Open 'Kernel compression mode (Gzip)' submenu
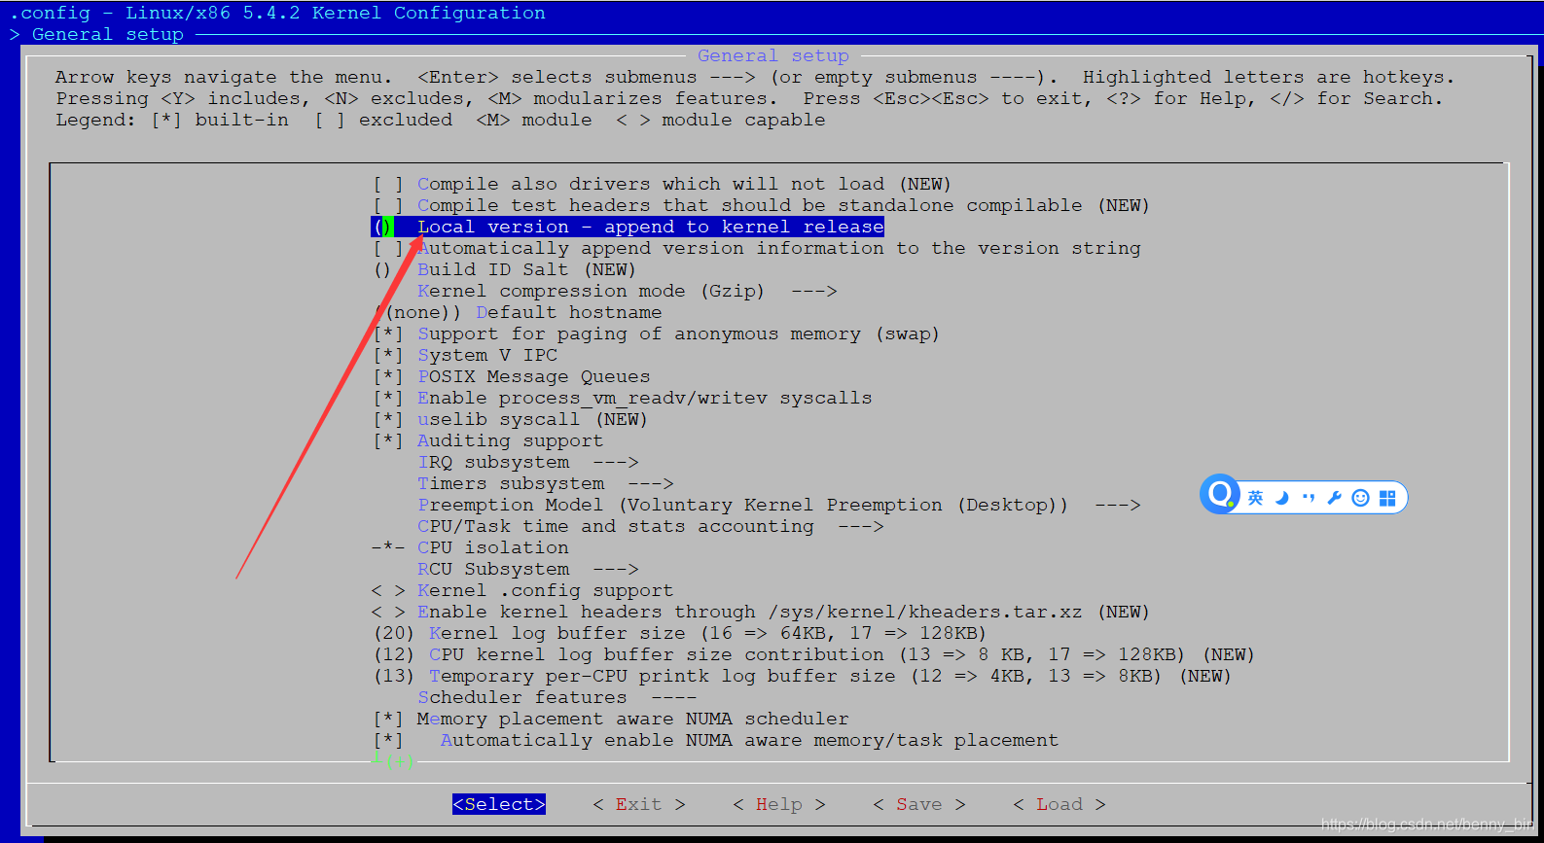 click(x=628, y=291)
